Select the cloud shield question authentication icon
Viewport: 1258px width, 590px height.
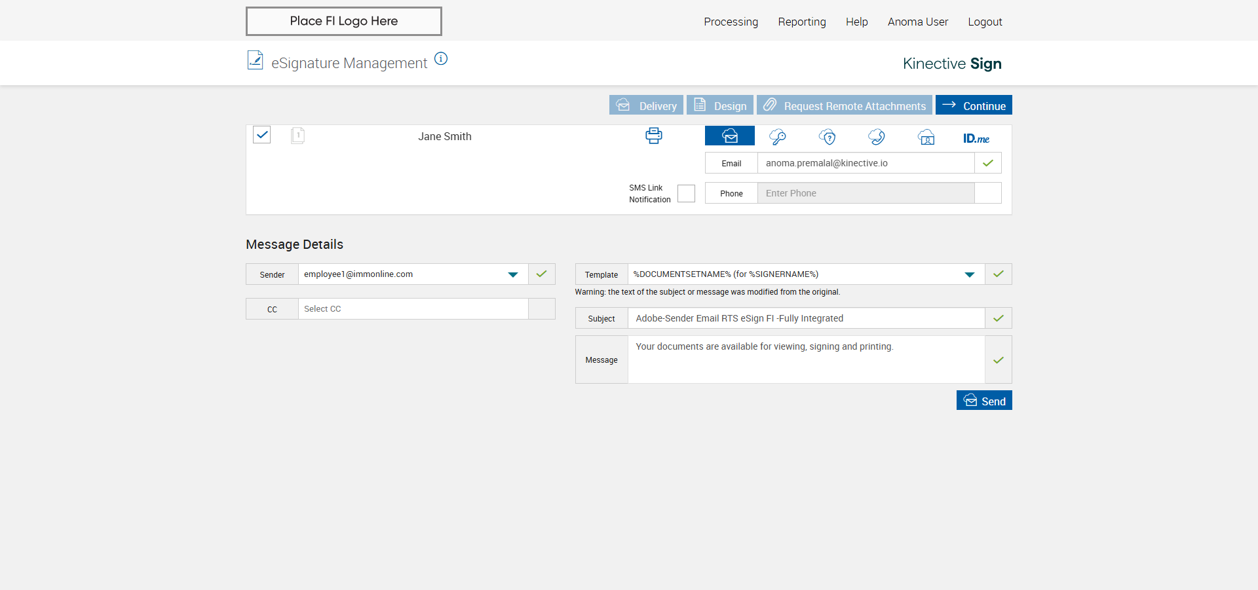[828, 137]
